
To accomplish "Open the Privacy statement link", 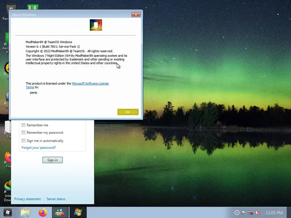I will coord(28,199).
